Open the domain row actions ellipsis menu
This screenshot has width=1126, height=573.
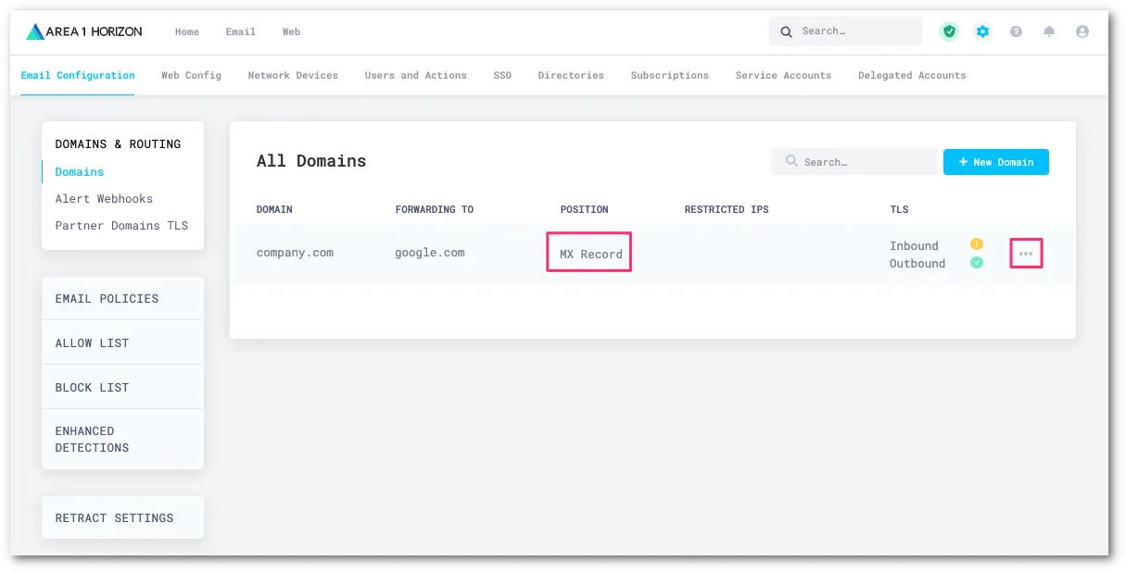(x=1026, y=253)
